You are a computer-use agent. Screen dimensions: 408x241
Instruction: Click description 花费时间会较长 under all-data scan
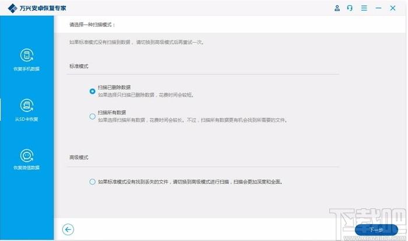coord(193,120)
